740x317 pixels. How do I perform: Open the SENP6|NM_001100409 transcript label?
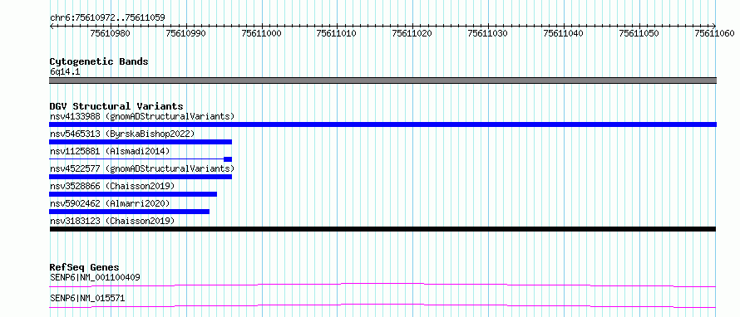click(x=95, y=277)
